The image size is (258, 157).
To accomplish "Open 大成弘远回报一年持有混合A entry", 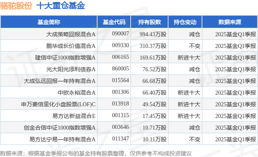I will pos(60,81).
